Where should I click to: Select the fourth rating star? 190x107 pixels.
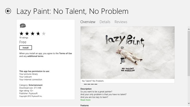click(x=38, y=33)
